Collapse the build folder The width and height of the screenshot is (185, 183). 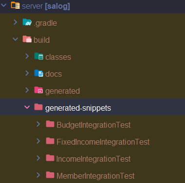16,39
